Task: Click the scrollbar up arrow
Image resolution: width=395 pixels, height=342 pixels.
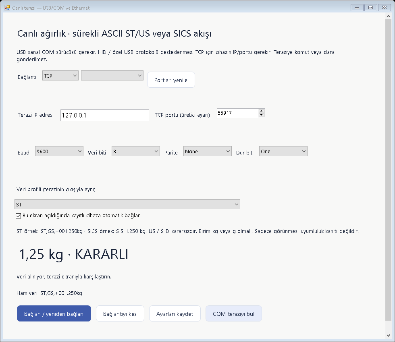Action: click(x=388, y=16)
